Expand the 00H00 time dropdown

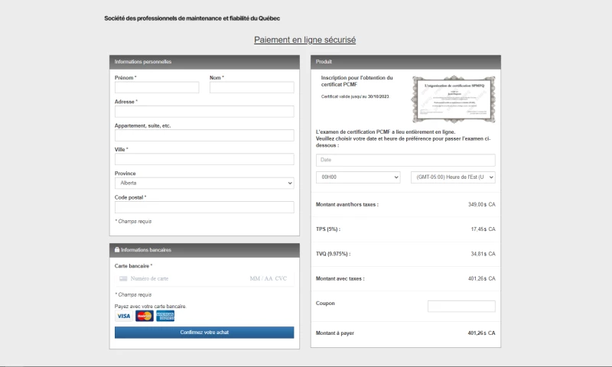(358, 177)
